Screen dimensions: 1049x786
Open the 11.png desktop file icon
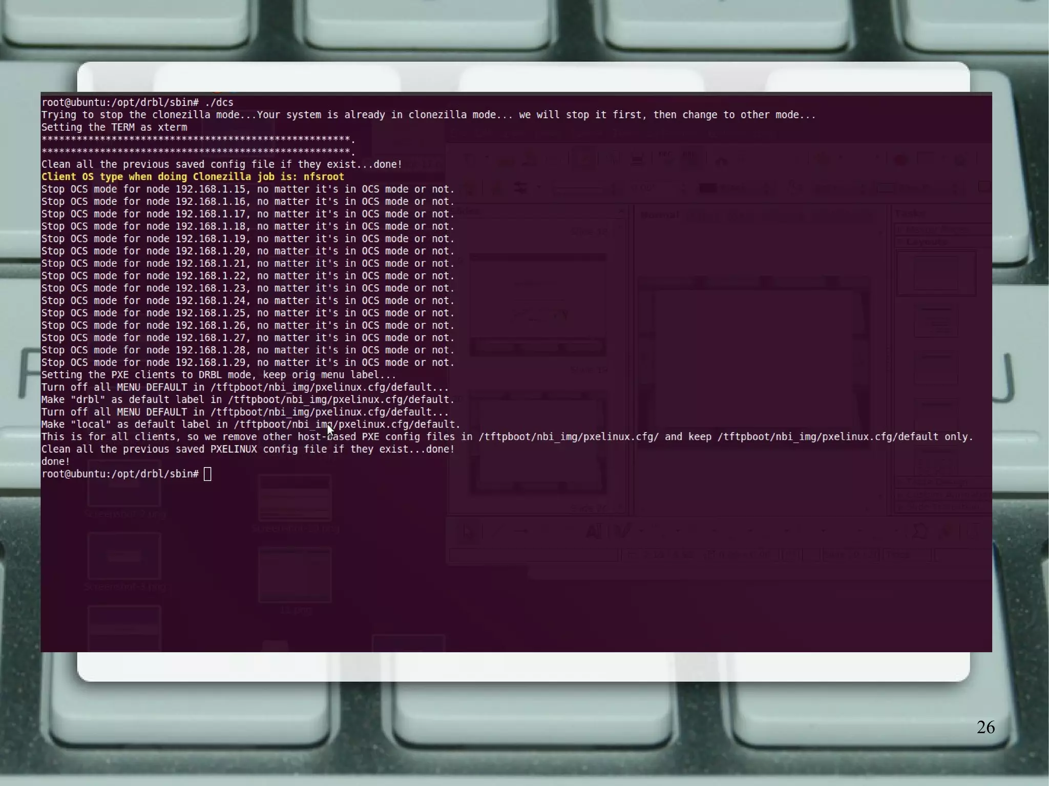click(x=295, y=576)
